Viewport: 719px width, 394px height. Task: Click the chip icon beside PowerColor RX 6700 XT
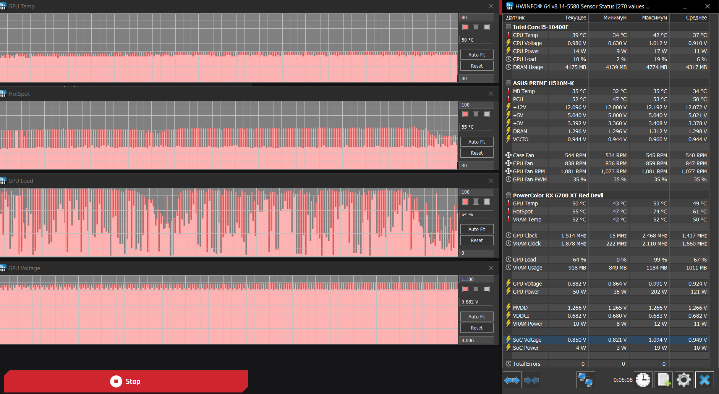[x=508, y=195]
